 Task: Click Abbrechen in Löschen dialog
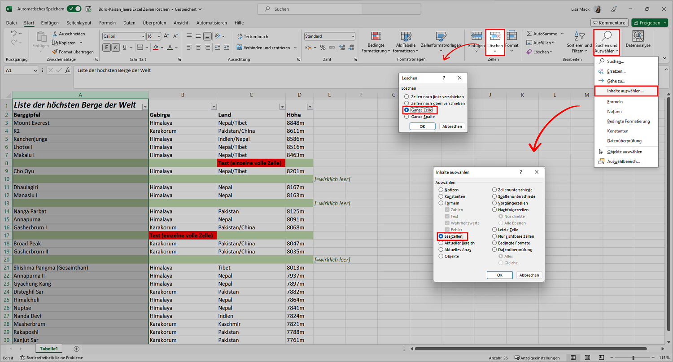pos(452,126)
